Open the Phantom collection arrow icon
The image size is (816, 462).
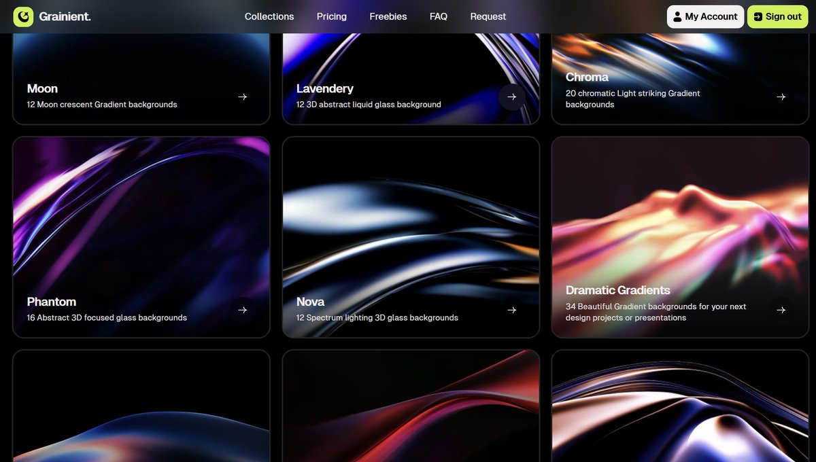(x=243, y=310)
